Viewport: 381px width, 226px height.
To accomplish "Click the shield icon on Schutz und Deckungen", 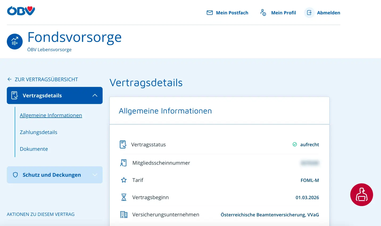I will (15, 175).
